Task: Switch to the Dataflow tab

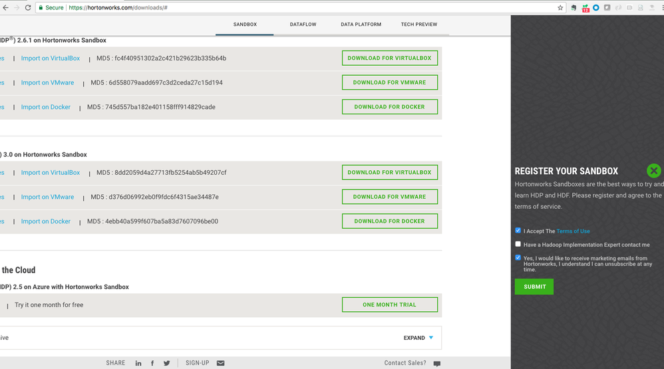Action: coord(303,25)
